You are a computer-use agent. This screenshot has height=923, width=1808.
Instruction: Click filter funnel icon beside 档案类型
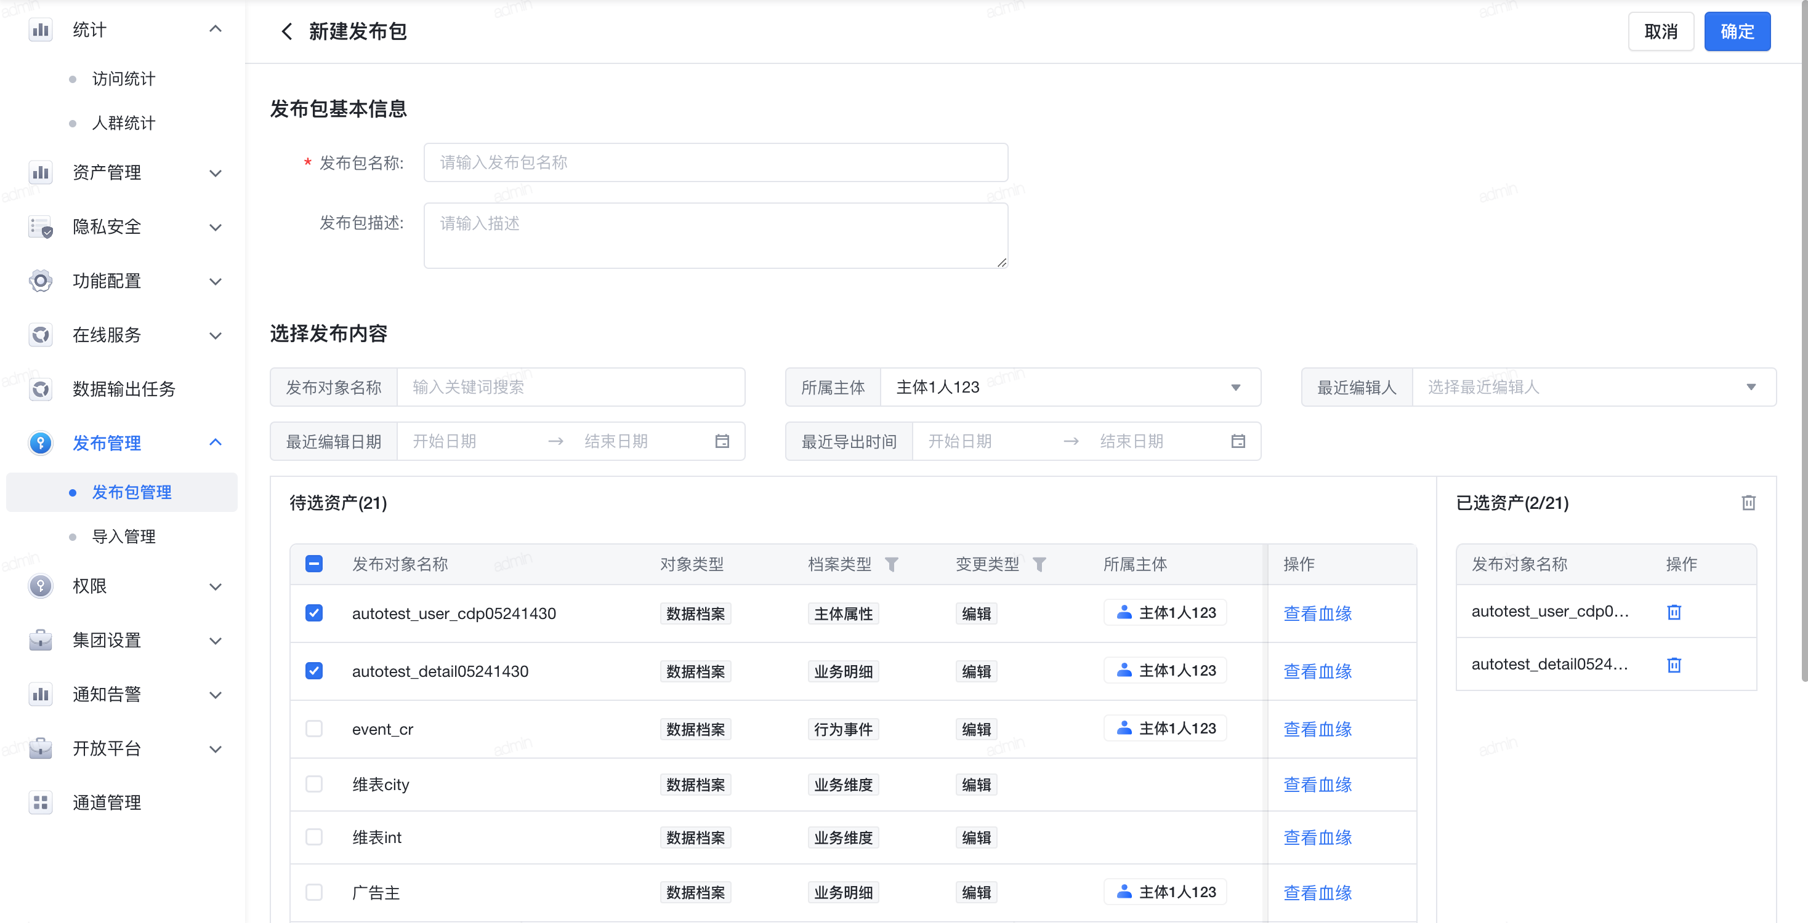tap(891, 564)
